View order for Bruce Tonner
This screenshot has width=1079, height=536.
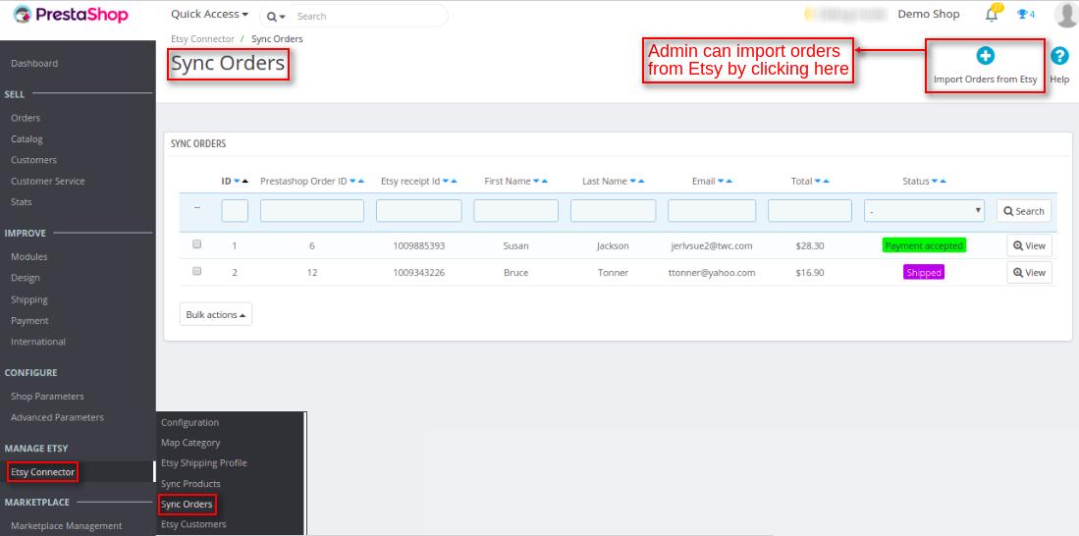(1030, 273)
